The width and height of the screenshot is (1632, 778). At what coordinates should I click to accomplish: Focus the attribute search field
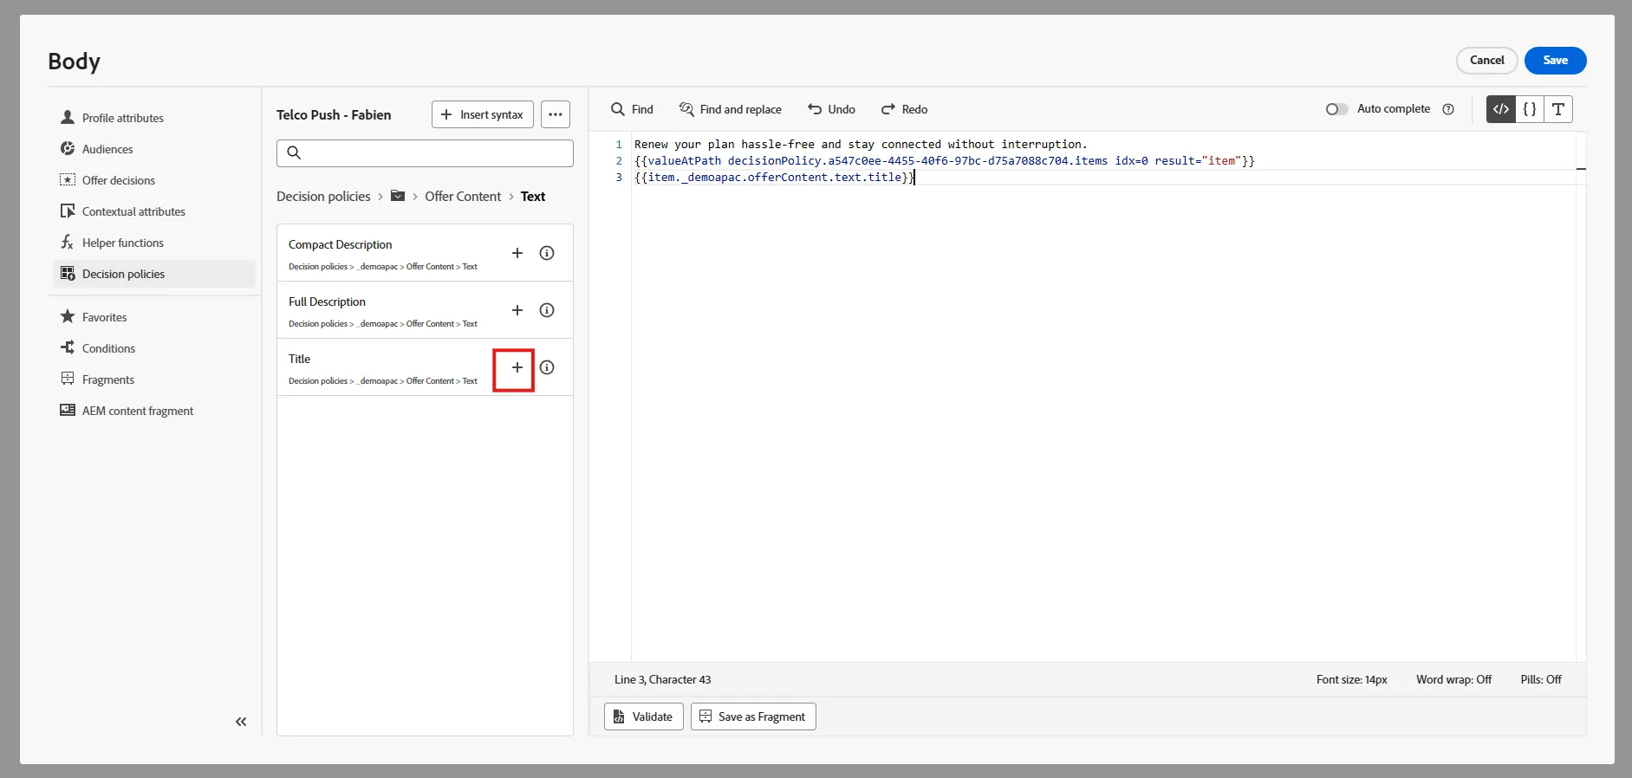coord(425,153)
